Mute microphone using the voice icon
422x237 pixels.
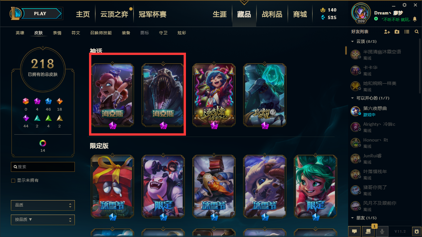click(382, 231)
